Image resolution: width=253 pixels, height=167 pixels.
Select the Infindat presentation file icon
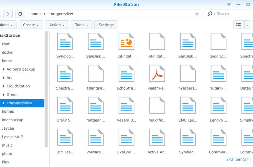pyautogui.click(x=126, y=41)
